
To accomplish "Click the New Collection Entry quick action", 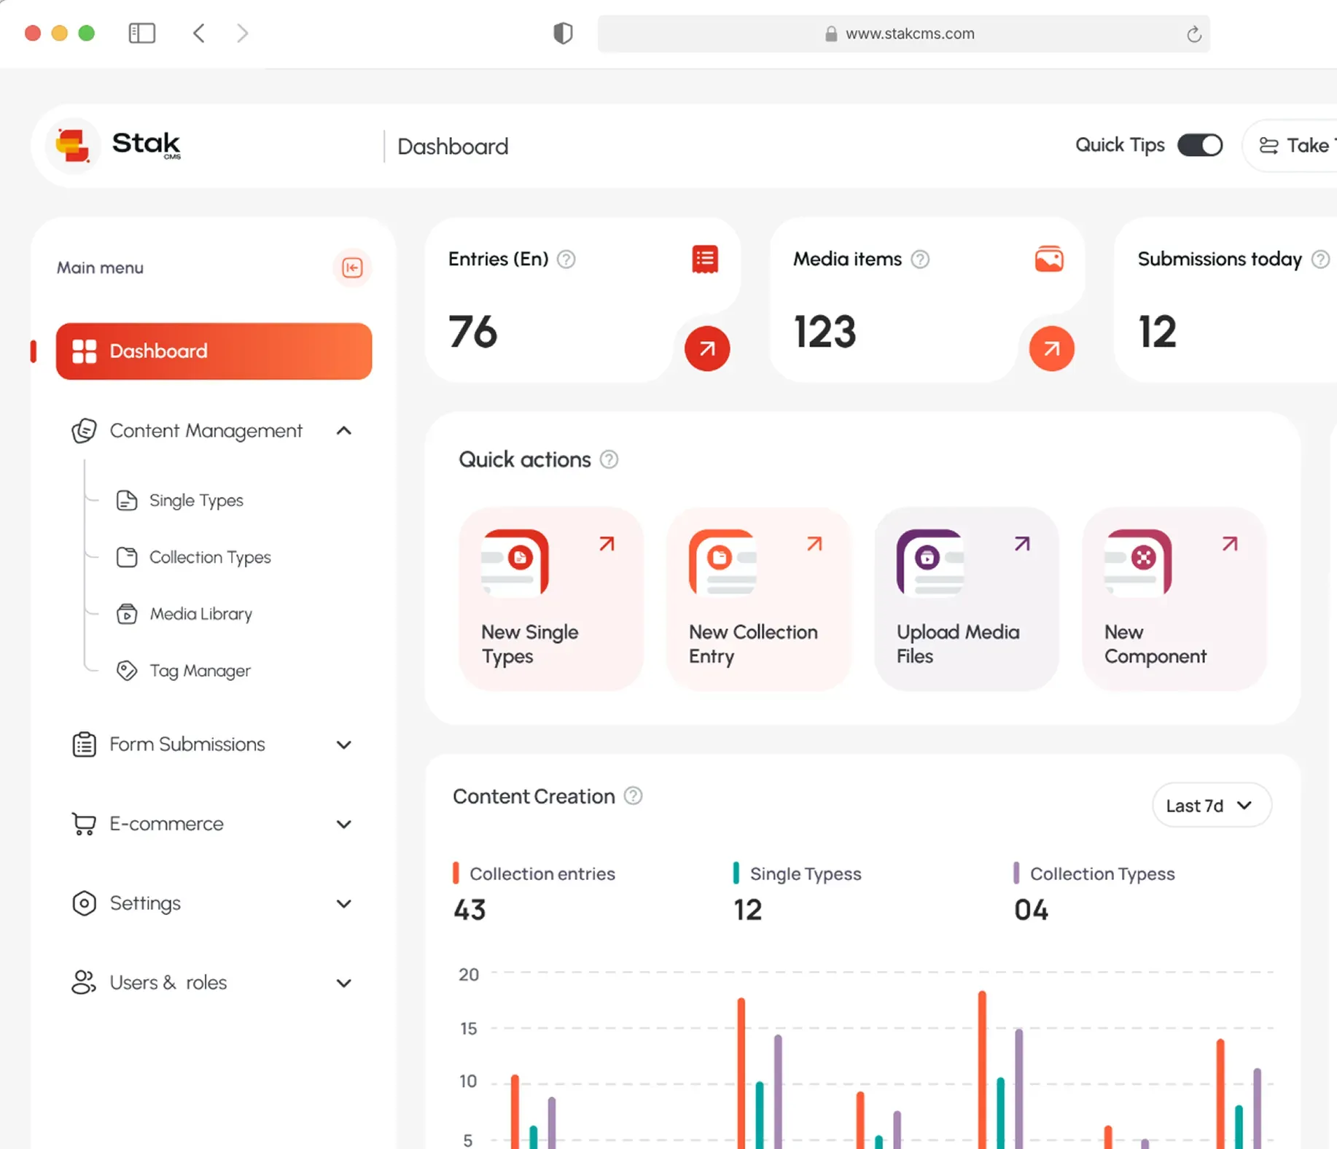I will [757, 599].
